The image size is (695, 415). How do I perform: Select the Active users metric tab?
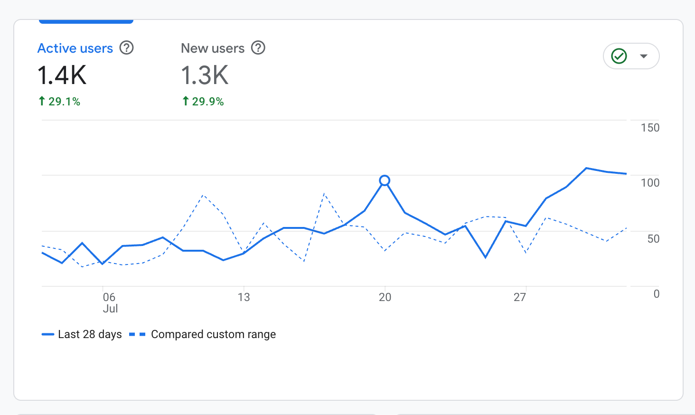75,48
